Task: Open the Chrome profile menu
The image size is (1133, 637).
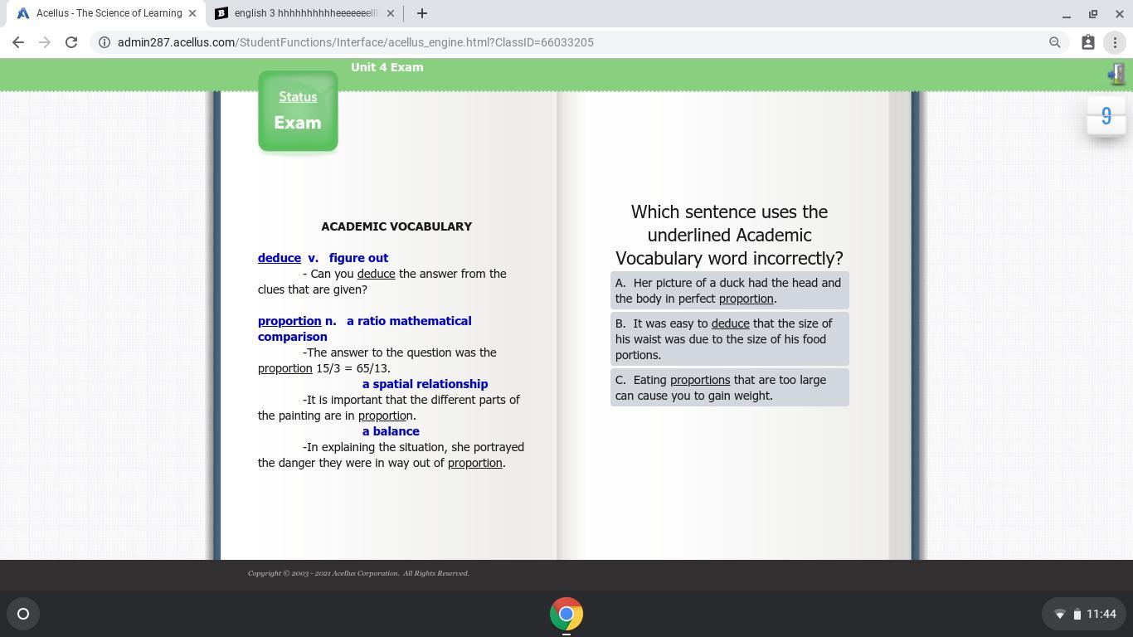Action: click(1088, 42)
